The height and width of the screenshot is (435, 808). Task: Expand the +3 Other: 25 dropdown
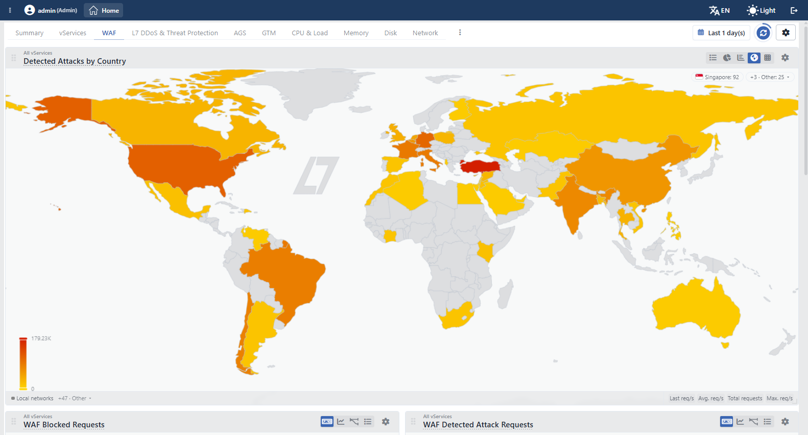click(770, 77)
